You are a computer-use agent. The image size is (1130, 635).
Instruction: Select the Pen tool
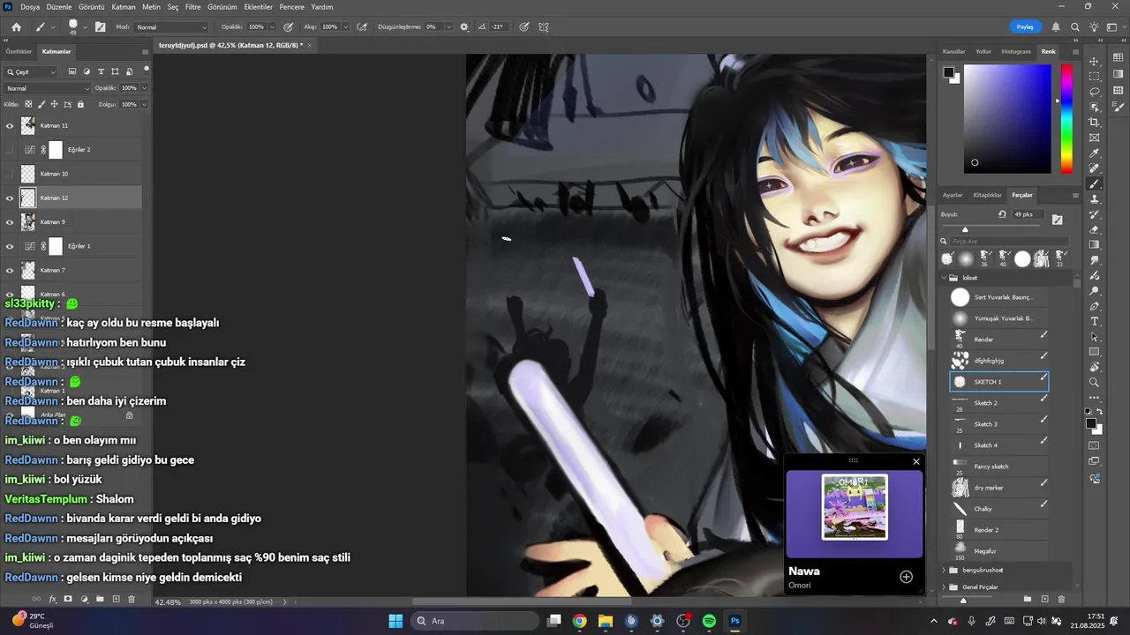(1095, 306)
